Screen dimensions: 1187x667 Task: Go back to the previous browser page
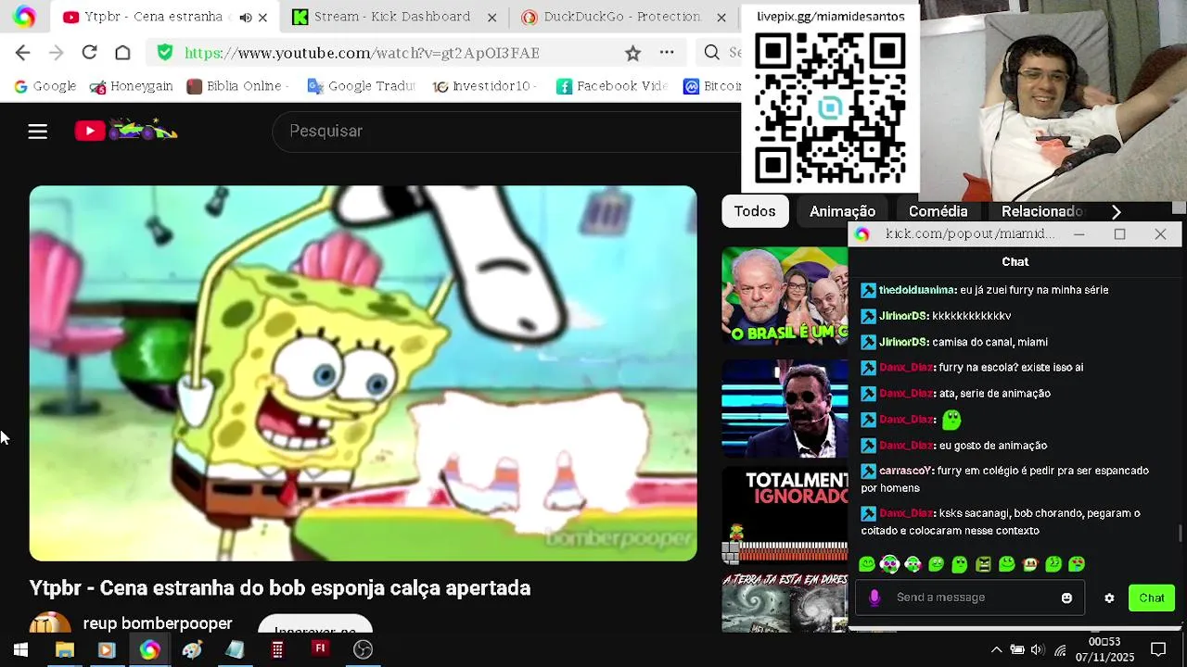pos(22,53)
